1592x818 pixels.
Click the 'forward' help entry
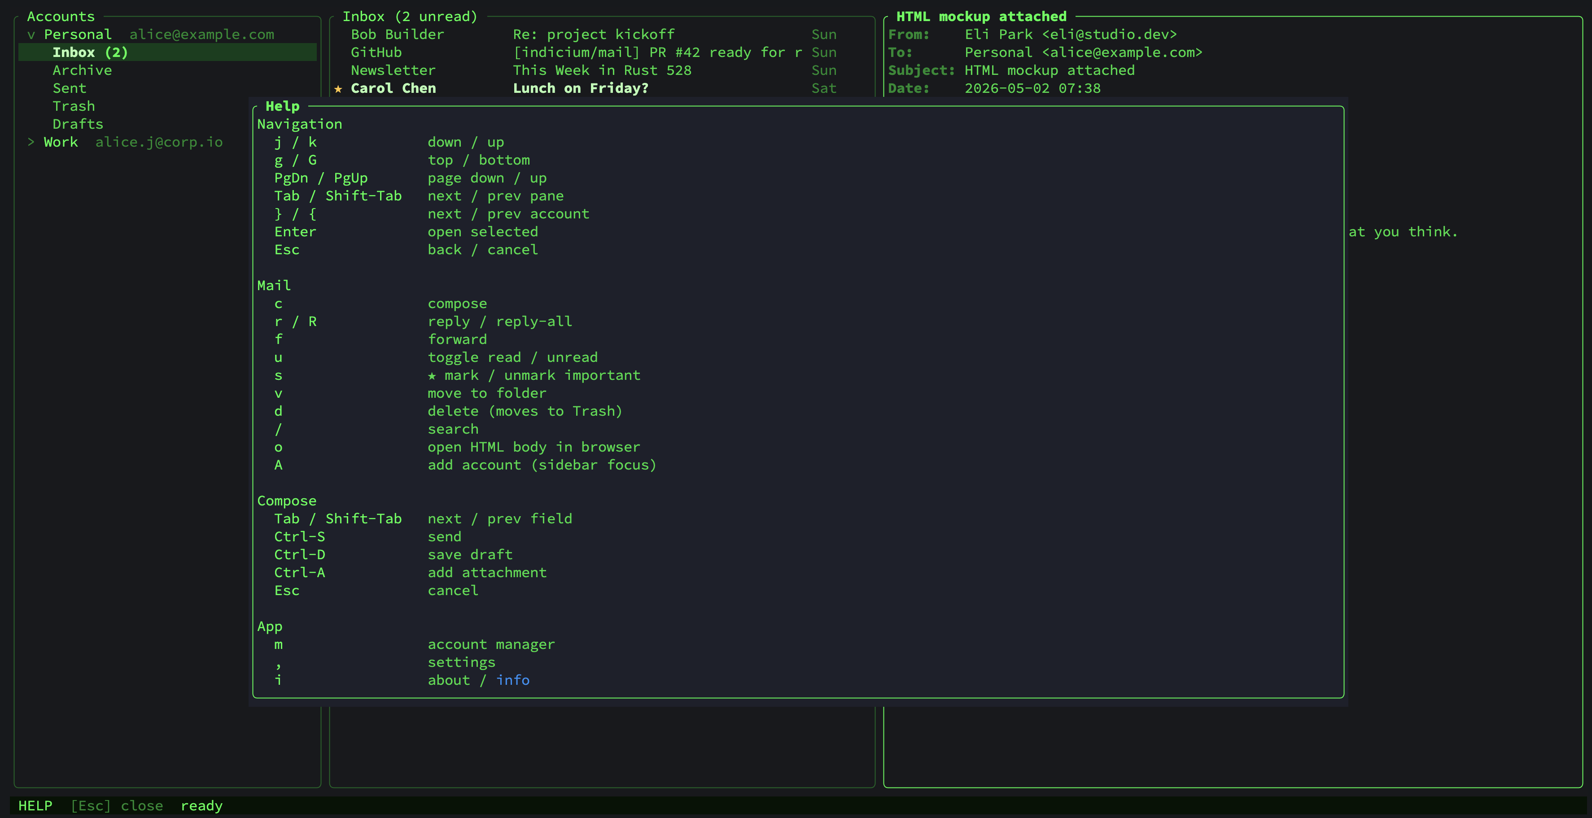pos(457,340)
